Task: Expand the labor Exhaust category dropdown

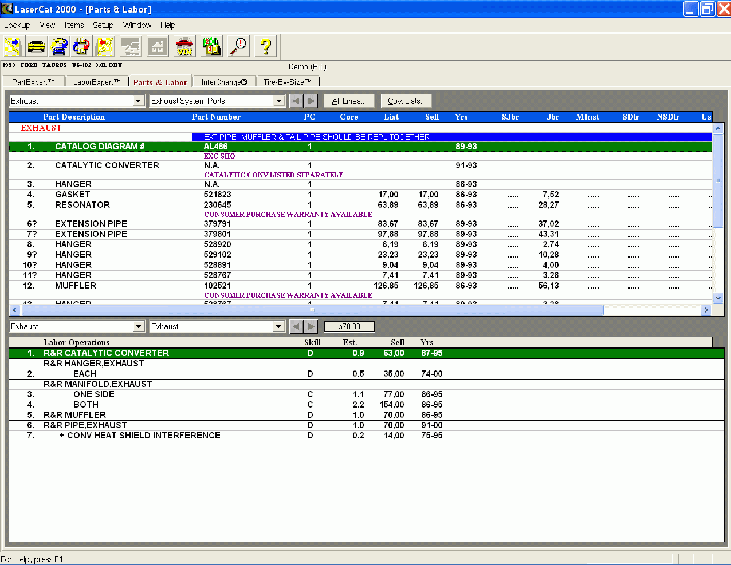Action: [x=138, y=327]
